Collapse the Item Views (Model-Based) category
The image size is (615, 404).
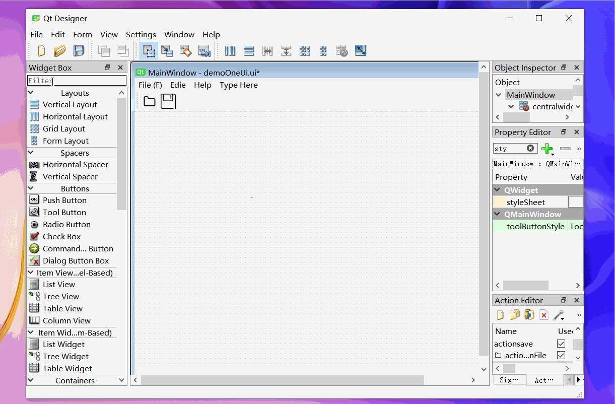pos(30,273)
